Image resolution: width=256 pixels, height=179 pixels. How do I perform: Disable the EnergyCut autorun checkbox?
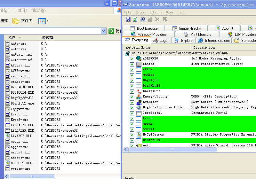pos(132,91)
